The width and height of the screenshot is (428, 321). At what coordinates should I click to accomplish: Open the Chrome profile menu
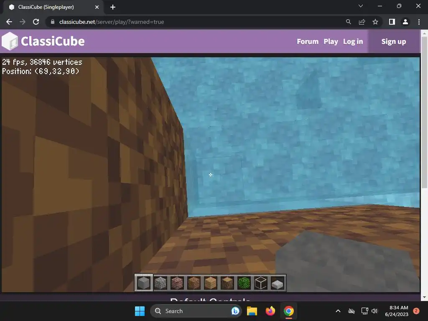point(405,22)
